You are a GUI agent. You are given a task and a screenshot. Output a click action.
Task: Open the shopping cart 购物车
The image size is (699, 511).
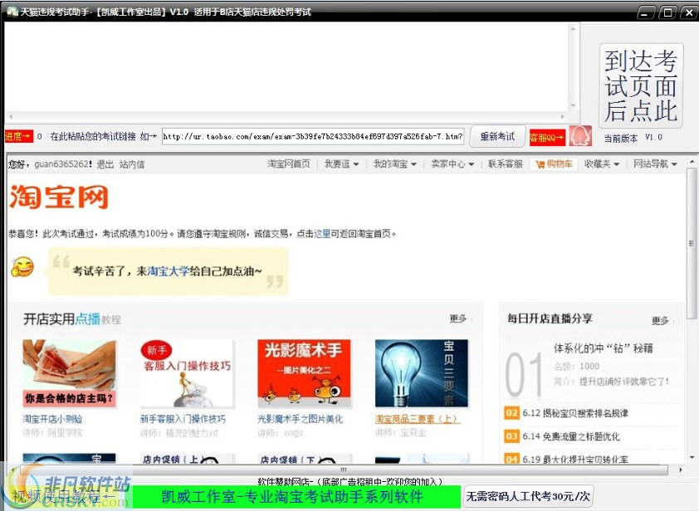[554, 164]
